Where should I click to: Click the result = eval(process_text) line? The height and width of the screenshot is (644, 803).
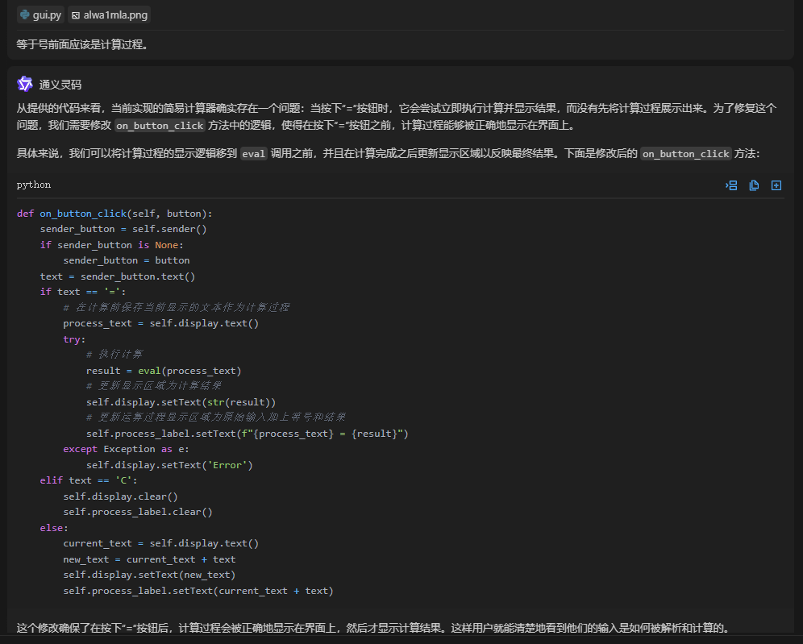pos(164,371)
